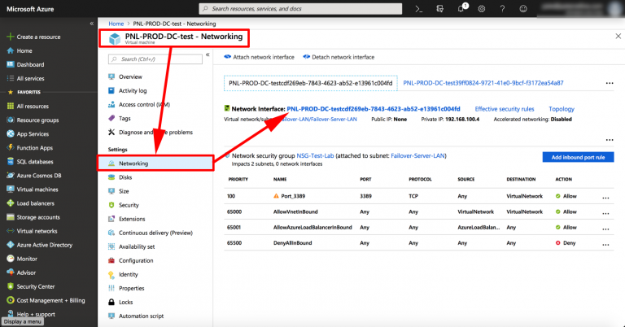Screen dimensions: 625x327
Task: Open Effective security rules
Action: (505, 109)
